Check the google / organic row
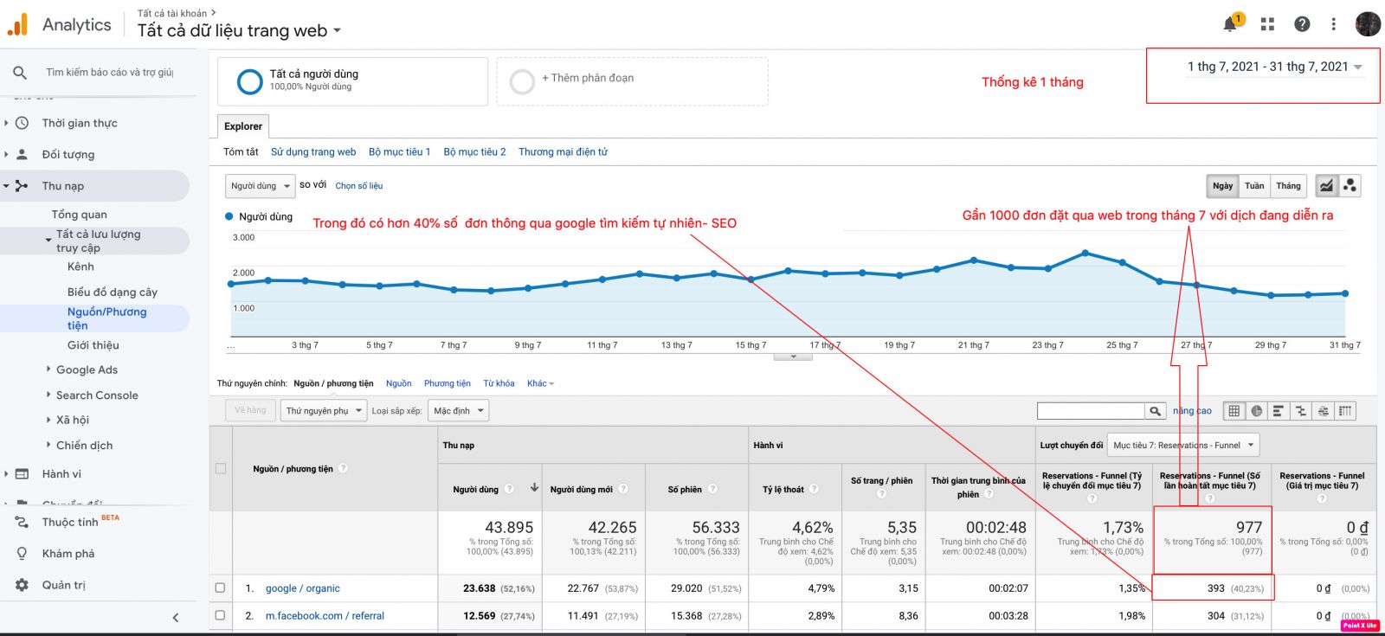1385x636 pixels. coord(221,588)
